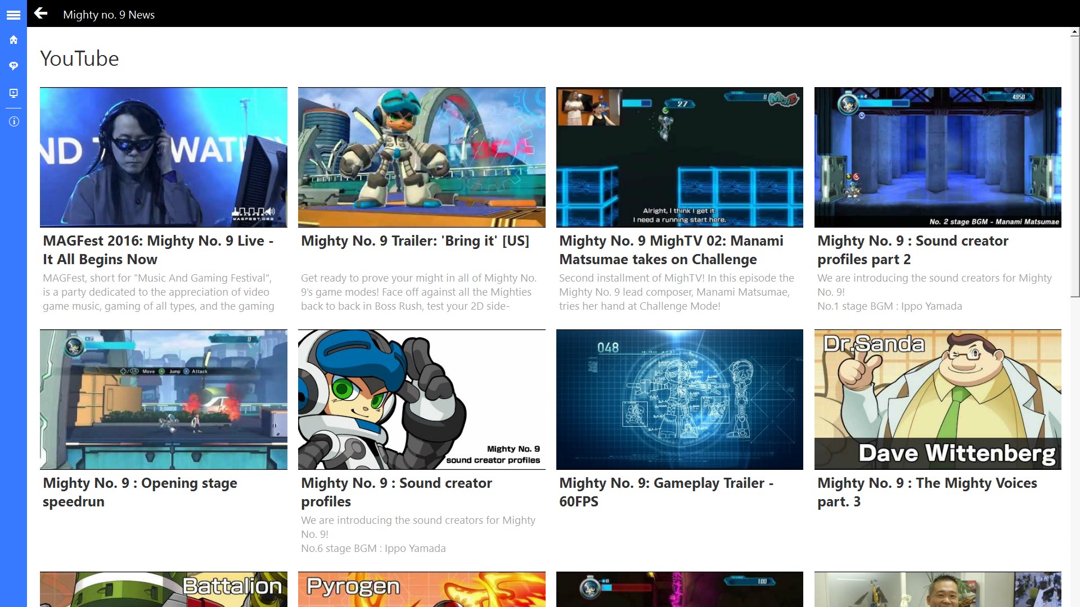The width and height of the screenshot is (1080, 607).
Task: Open 'Bring it' trailer thumbnail
Action: [421, 157]
